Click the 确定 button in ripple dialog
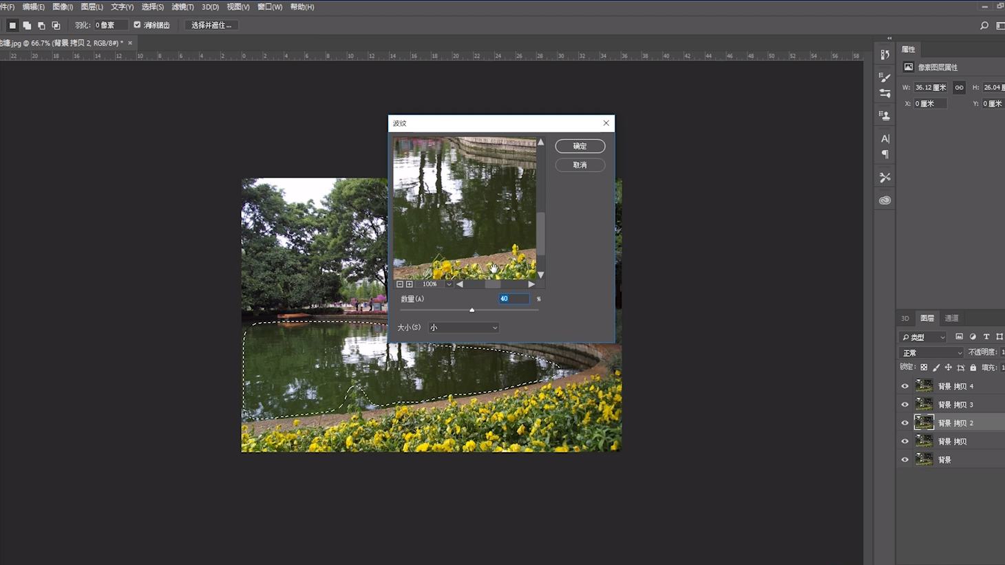Image resolution: width=1005 pixels, height=565 pixels. tap(580, 146)
